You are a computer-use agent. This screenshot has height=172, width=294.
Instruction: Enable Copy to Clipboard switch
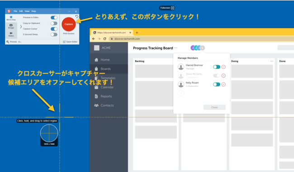tap(54, 23)
